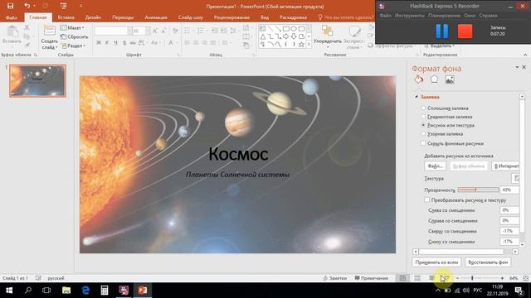Click the Прозрачность transparency slider
This screenshot has width=531, height=298.
coord(478,190)
